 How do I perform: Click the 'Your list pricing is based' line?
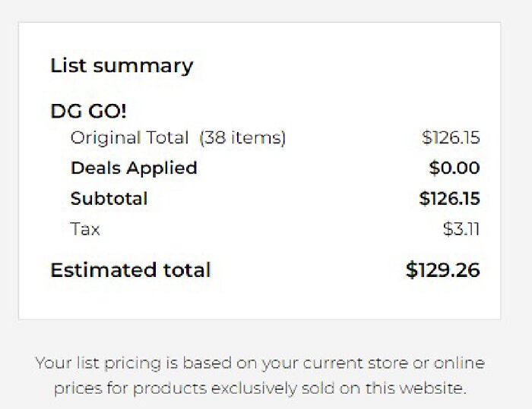point(259,363)
